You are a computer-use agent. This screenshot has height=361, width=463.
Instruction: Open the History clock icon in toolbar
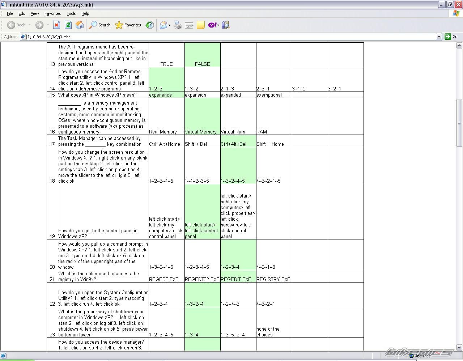(150, 25)
